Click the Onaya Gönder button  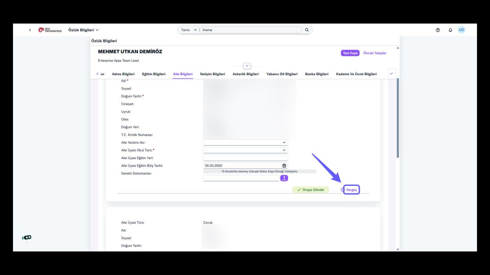click(311, 190)
